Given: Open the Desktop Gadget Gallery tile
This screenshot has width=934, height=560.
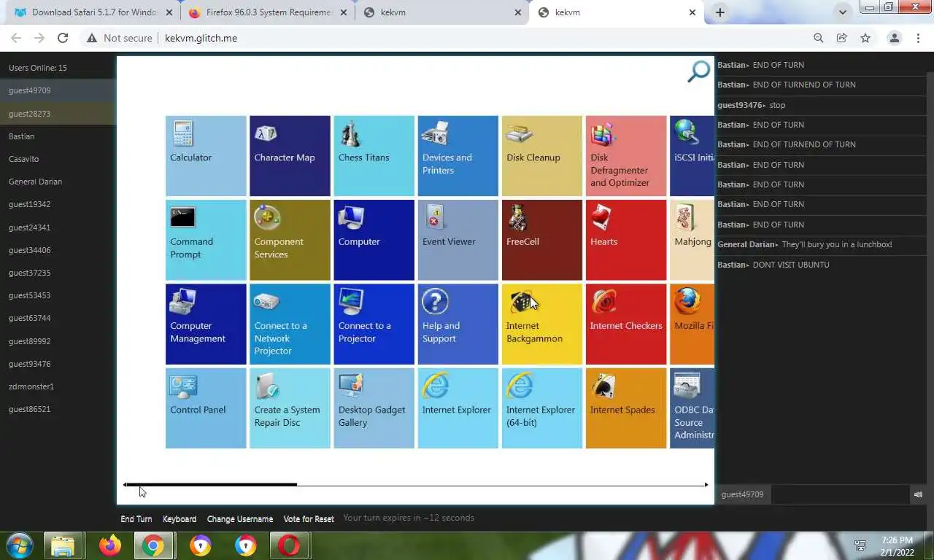Looking at the screenshot, I should point(374,408).
